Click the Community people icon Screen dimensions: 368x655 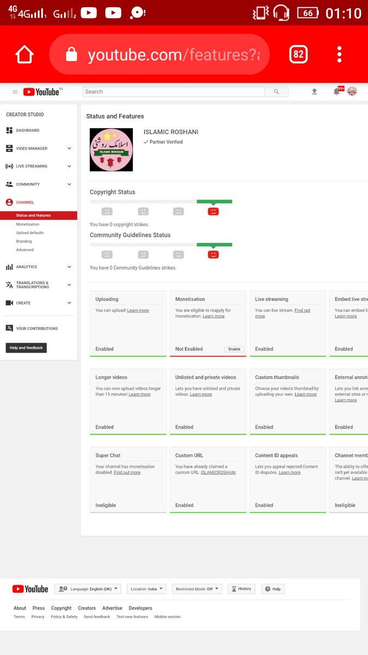(9, 184)
